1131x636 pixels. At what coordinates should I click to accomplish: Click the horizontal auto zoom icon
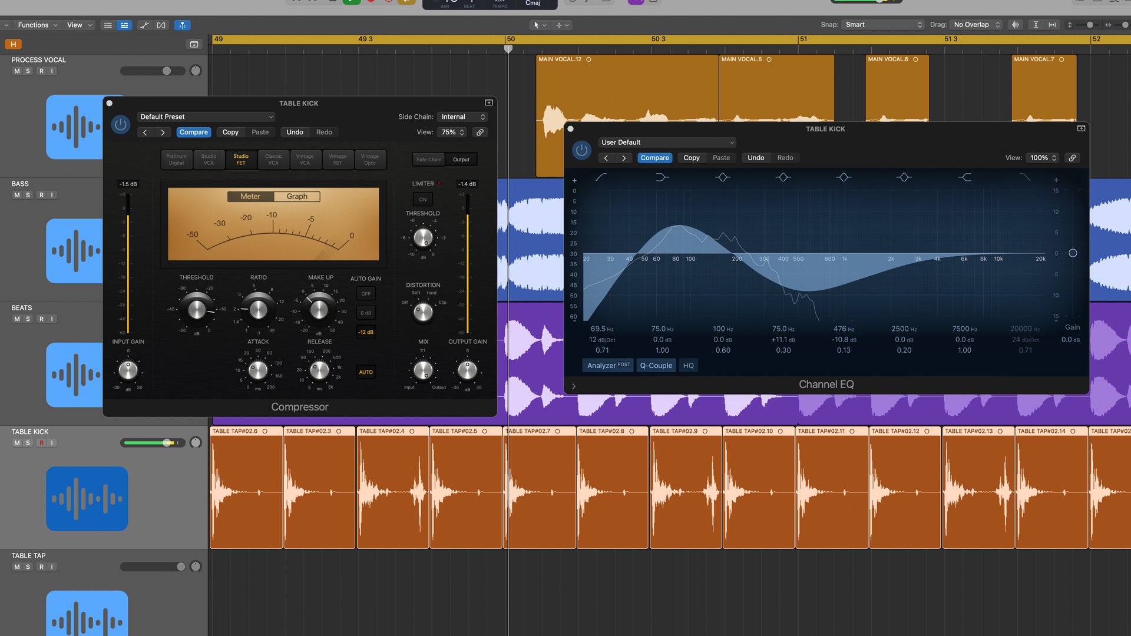click(x=1052, y=25)
